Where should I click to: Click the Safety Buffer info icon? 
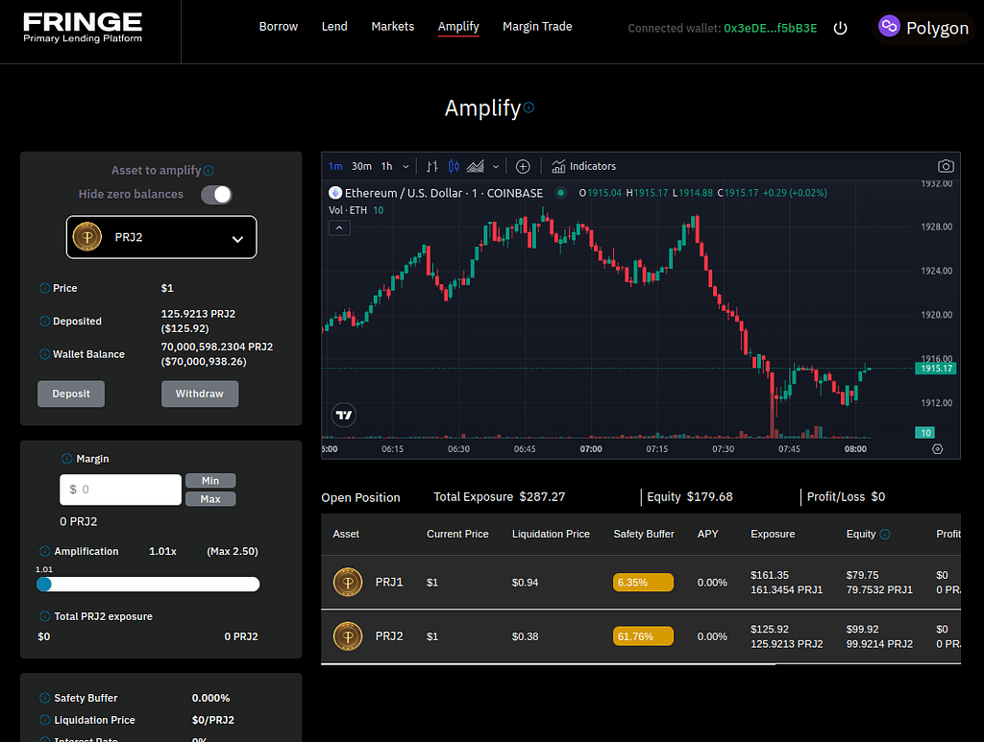[44, 698]
